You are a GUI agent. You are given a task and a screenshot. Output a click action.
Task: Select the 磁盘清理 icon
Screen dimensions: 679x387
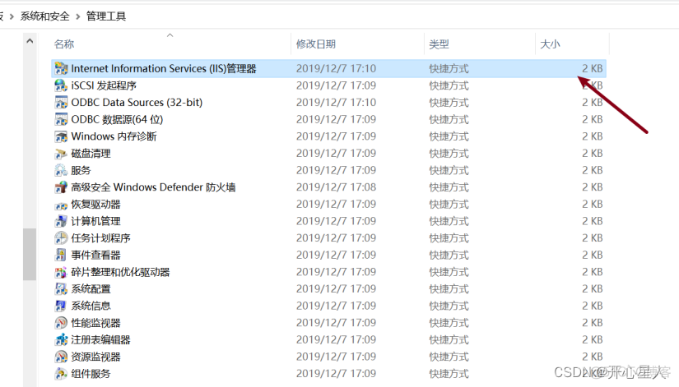(x=61, y=154)
